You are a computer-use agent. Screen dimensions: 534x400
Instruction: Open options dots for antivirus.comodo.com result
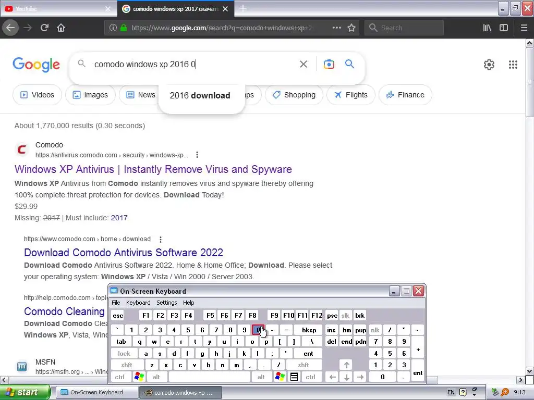point(197,155)
